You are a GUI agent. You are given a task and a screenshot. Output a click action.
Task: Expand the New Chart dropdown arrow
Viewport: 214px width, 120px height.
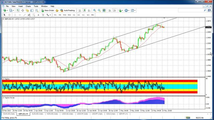tap(7, 10)
